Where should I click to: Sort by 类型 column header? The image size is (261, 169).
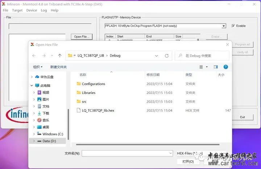pyautogui.click(x=189, y=75)
